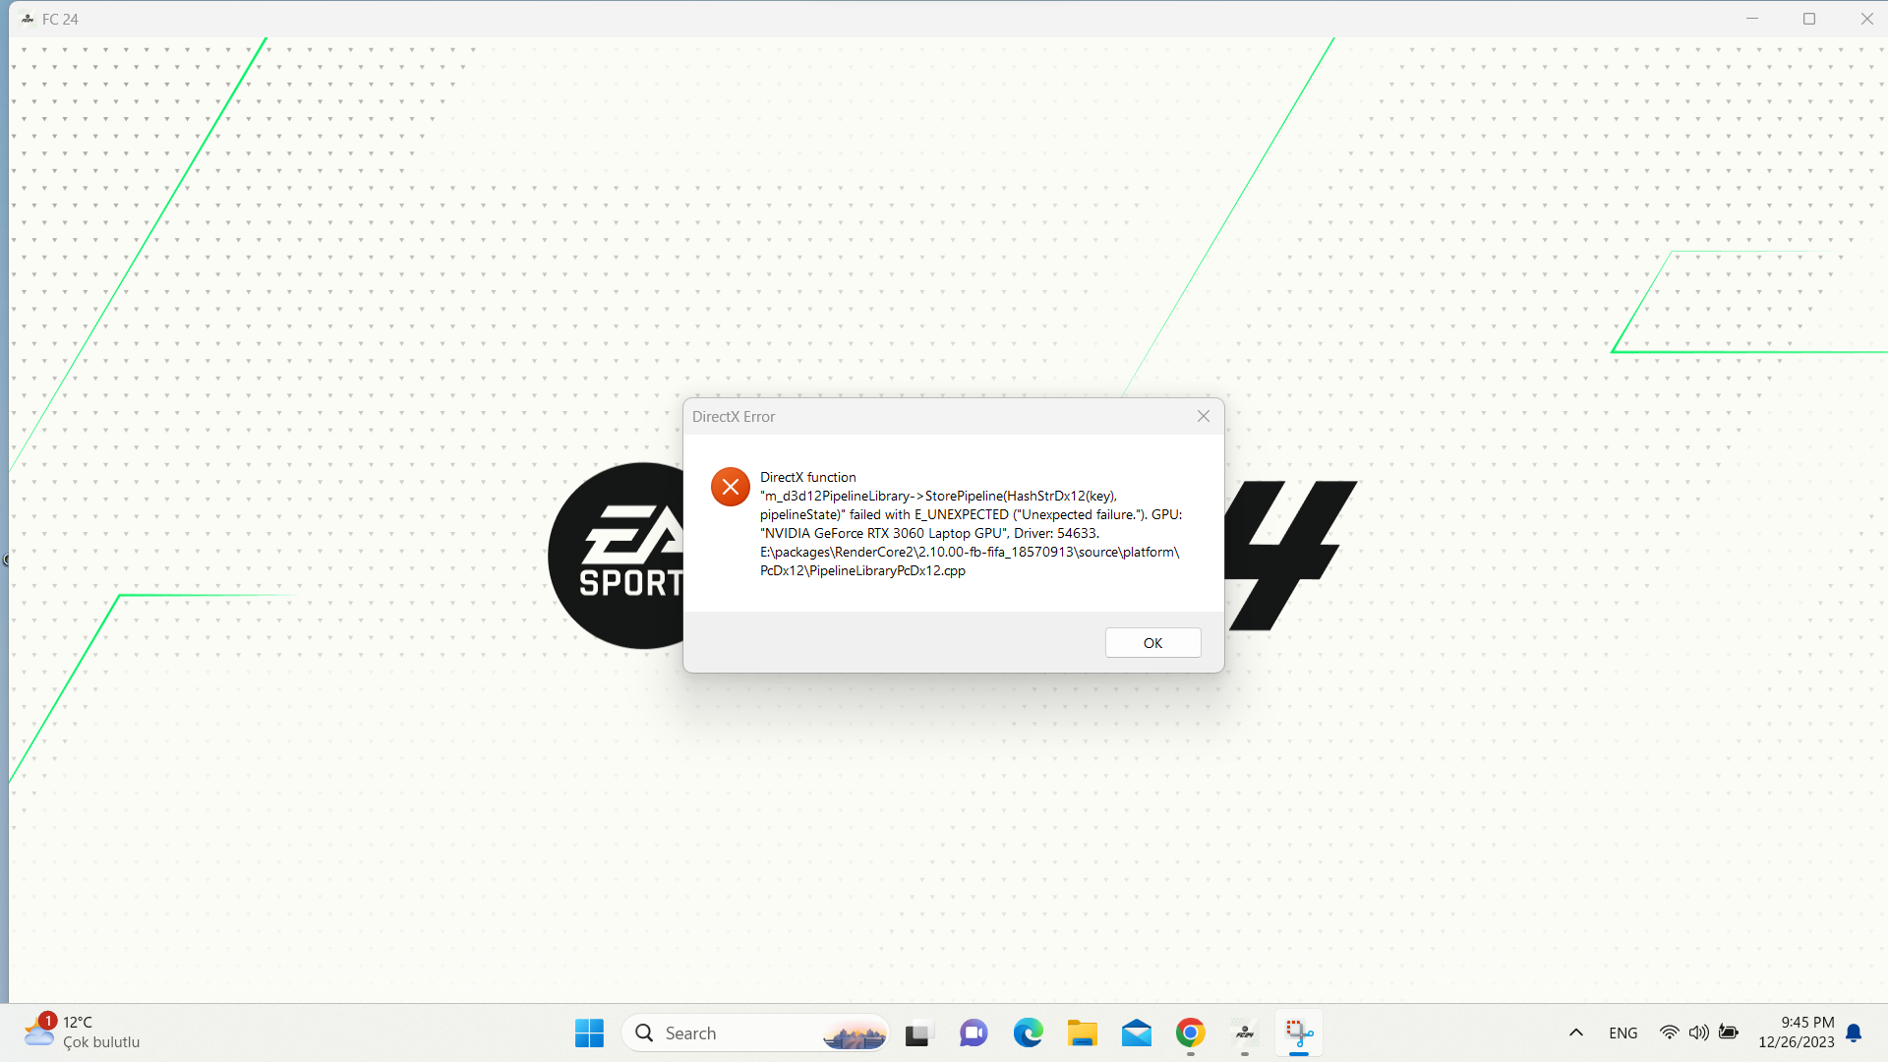Click the volume speaker tray icon
1888x1062 pixels.
[1698, 1033]
